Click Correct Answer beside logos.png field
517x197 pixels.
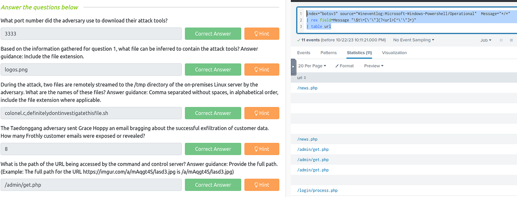click(213, 69)
